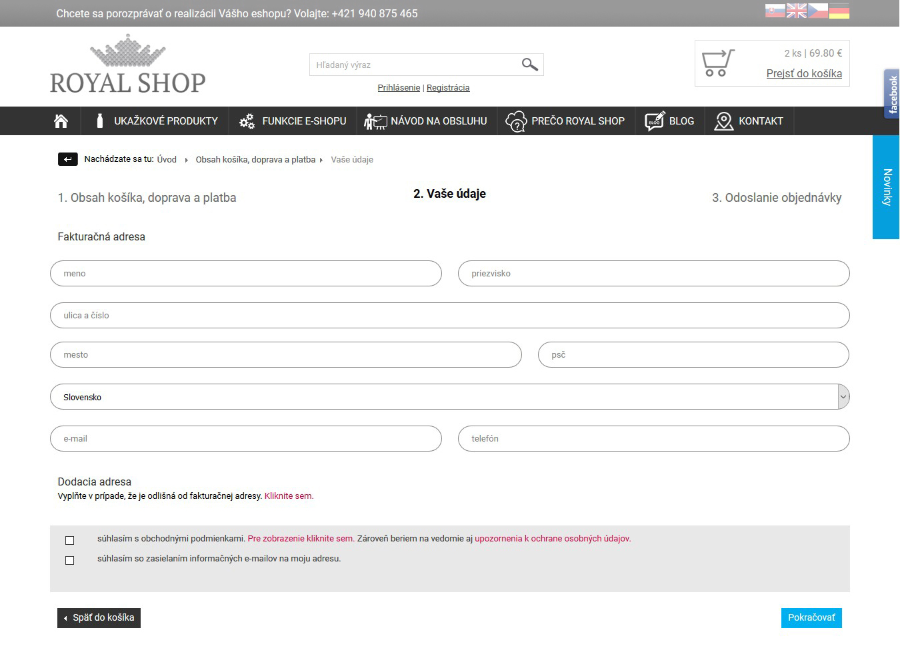Click the shopping cart icon

pyautogui.click(x=717, y=63)
